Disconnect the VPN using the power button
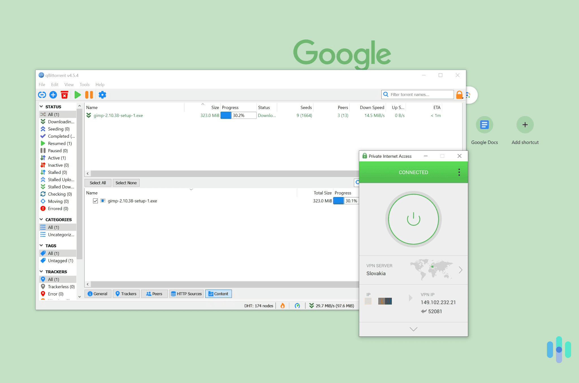The height and width of the screenshot is (383, 579). pyautogui.click(x=413, y=219)
